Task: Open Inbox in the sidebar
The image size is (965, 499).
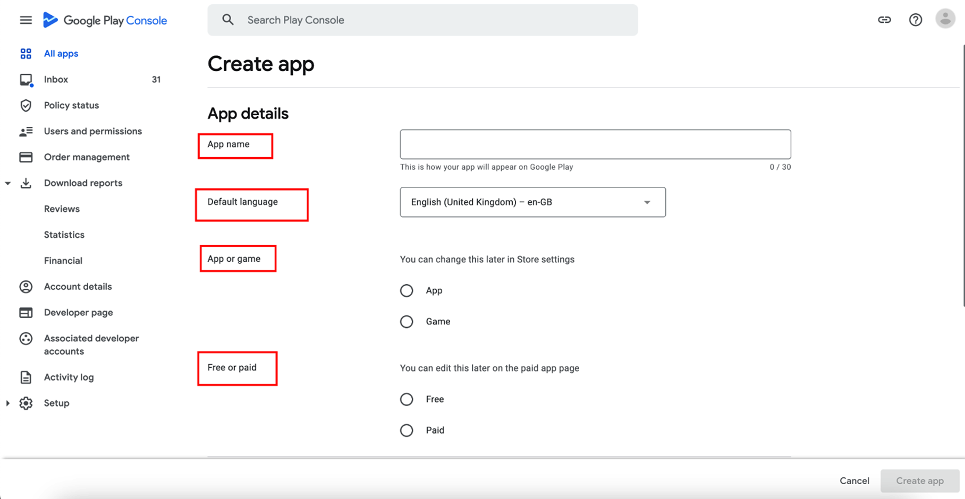Action: (x=56, y=80)
